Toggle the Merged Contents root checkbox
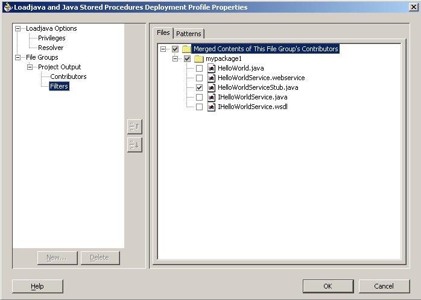 click(176, 49)
